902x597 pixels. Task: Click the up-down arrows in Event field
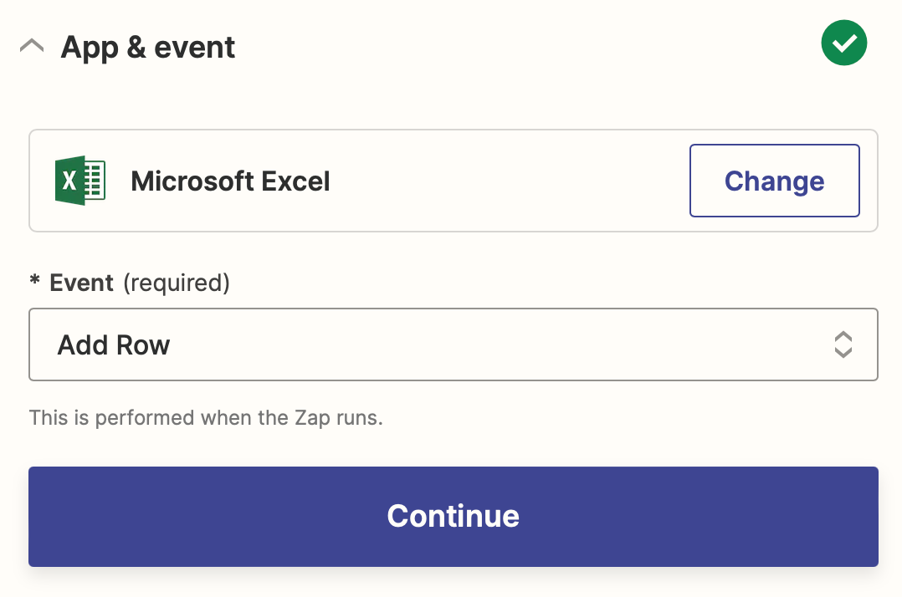pyautogui.click(x=843, y=344)
